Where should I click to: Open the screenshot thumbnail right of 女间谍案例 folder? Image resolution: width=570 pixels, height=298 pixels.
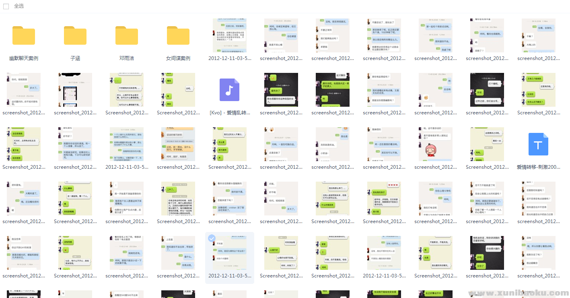(x=230, y=35)
